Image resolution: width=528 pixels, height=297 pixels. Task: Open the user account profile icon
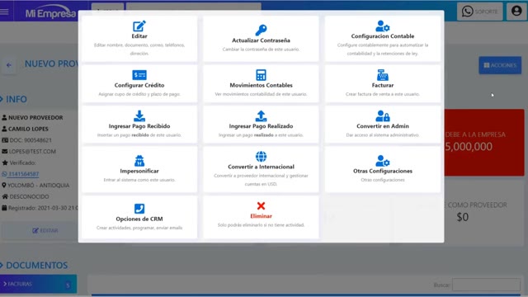click(x=516, y=11)
